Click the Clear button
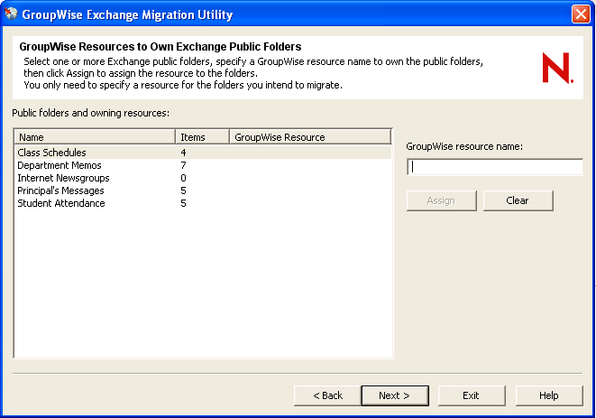This screenshot has height=418, width=596. (x=518, y=200)
